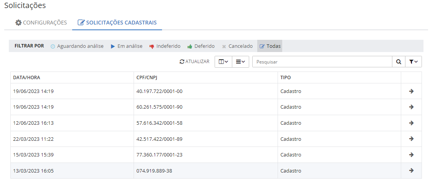Click date 22/03/2023 11:22
The width and height of the screenshot is (430, 184).
33,139
